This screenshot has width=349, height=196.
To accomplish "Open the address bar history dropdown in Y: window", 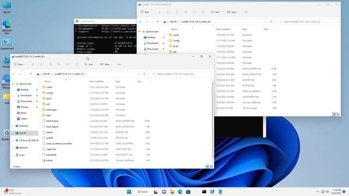I will click(x=139, y=74).
